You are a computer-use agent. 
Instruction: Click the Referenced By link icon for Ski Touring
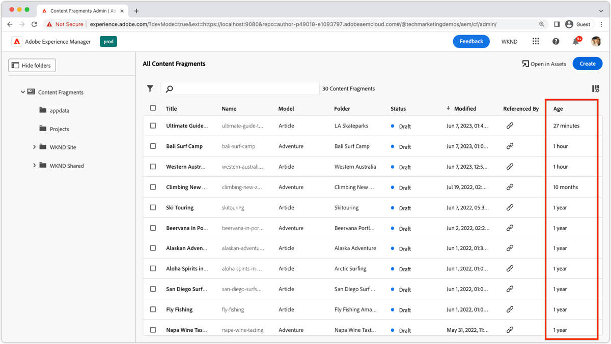[510, 207]
